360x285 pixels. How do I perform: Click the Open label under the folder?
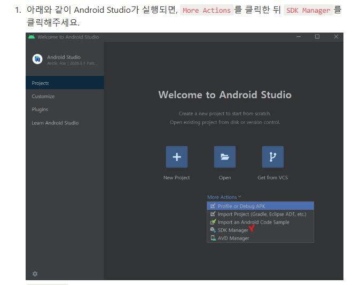click(225, 178)
